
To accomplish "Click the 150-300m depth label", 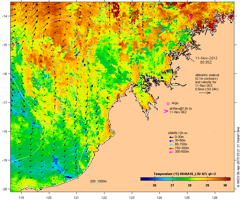I will tap(182, 148).
